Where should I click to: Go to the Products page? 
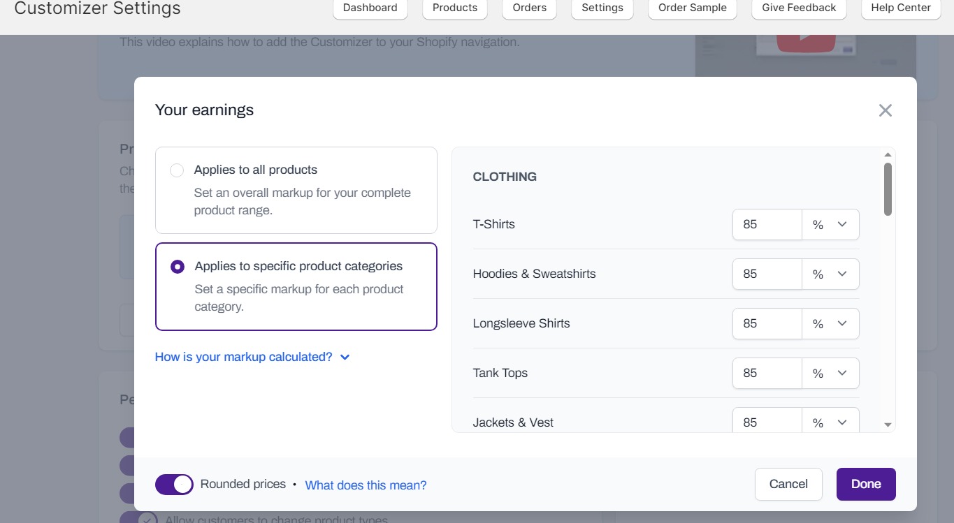click(455, 8)
